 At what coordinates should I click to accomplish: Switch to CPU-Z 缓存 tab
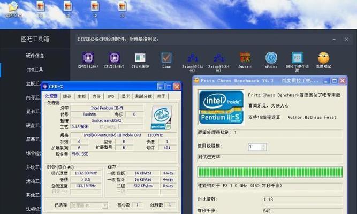pyautogui.click(x=67, y=96)
